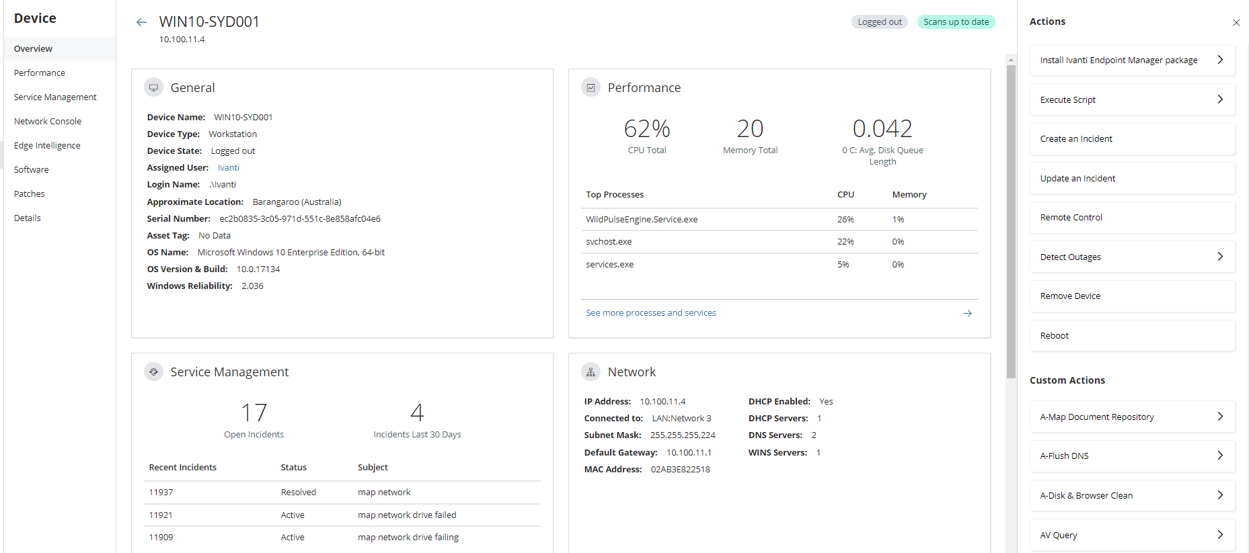Click the Barangaroo (Australia) location value
This screenshot has height=553, width=1249.
pyautogui.click(x=297, y=202)
